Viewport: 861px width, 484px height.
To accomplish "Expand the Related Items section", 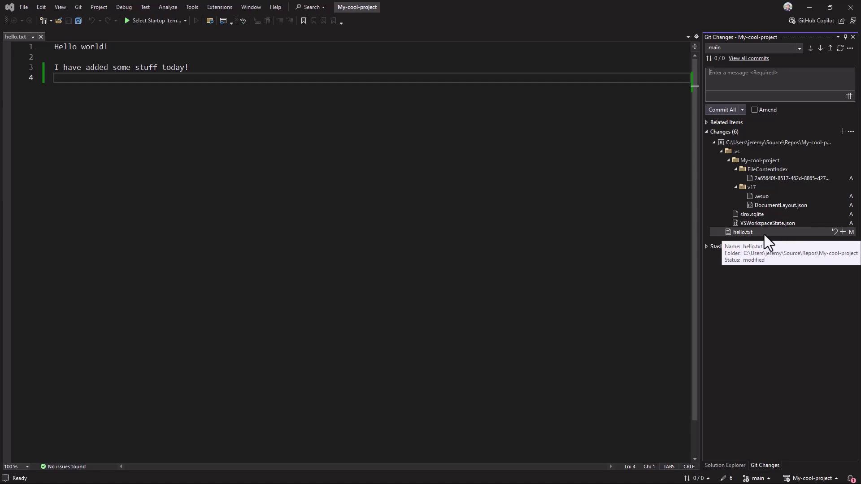I will (x=707, y=122).
